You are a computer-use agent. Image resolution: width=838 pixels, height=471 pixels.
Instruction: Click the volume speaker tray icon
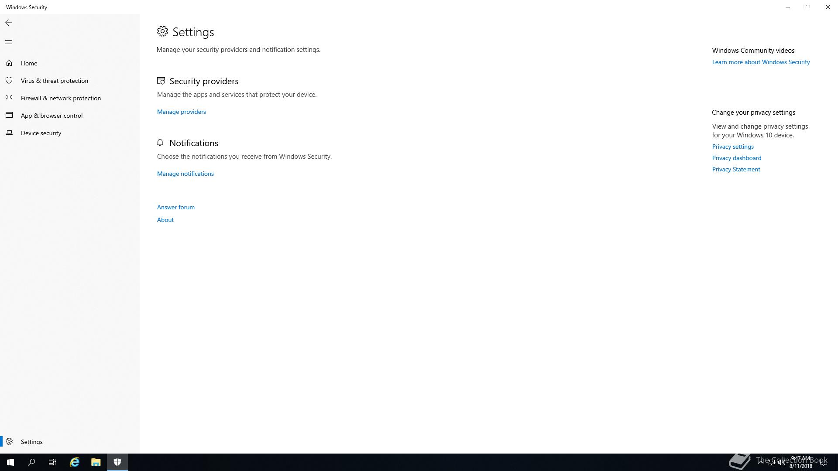pyautogui.click(x=782, y=462)
